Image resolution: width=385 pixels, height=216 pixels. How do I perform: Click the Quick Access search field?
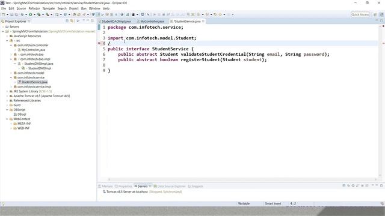point(360,14)
